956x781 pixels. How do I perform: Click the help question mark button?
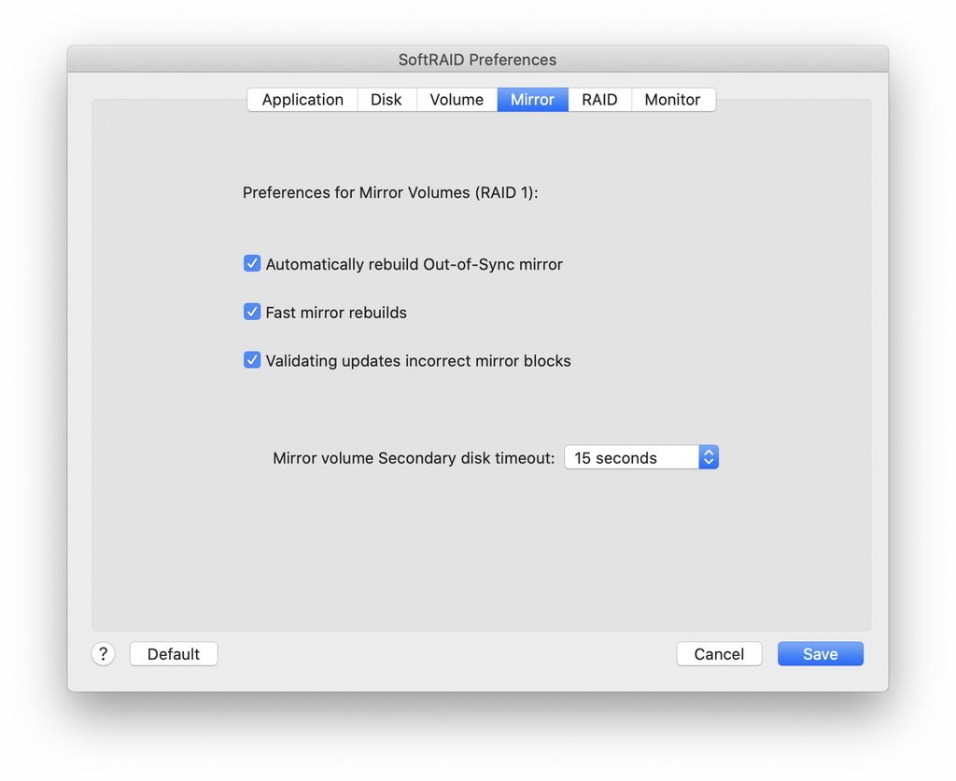[x=104, y=654]
